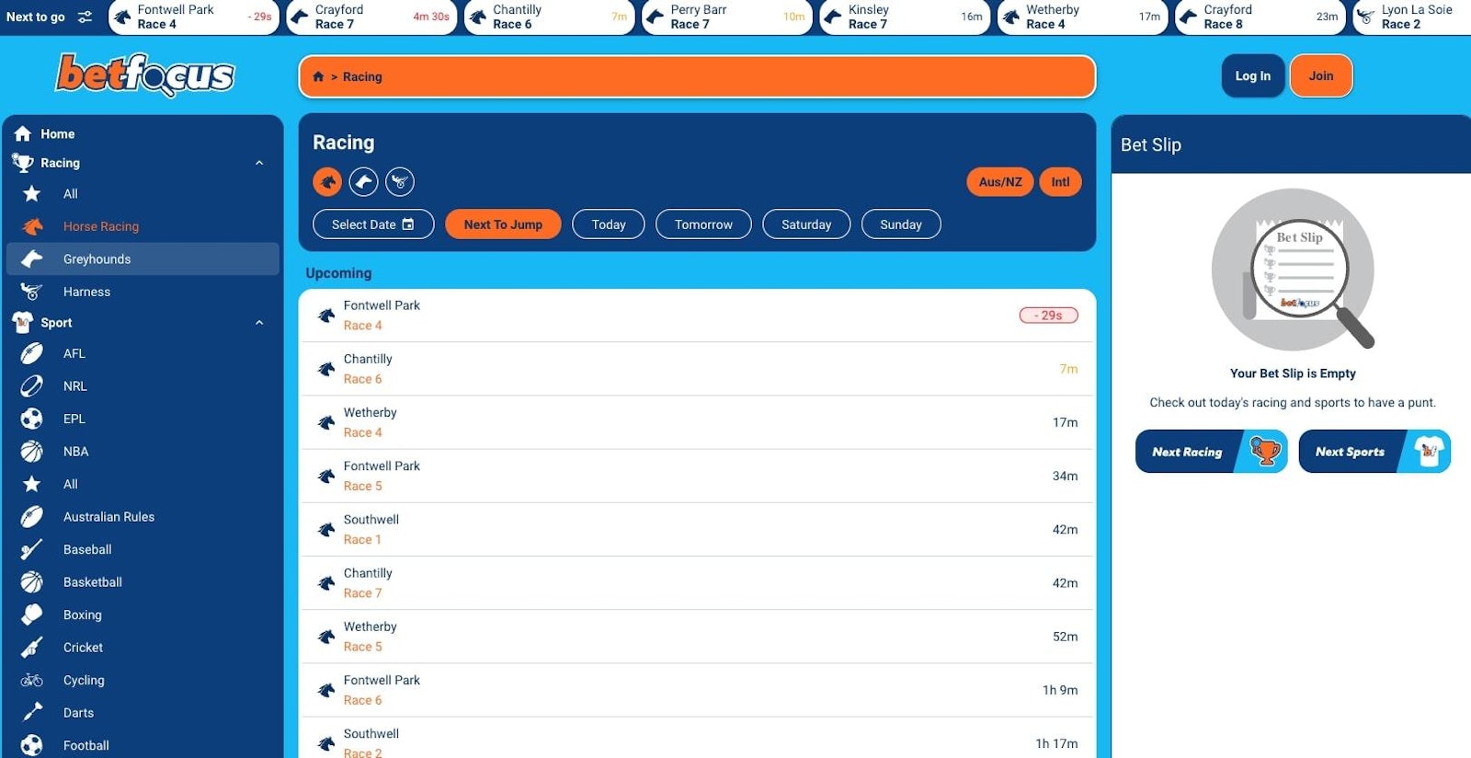
Task: Toggle the Intl region filter
Action: pyautogui.click(x=1060, y=182)
